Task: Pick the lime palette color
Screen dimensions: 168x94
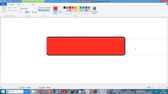Action: coord(81,10)
